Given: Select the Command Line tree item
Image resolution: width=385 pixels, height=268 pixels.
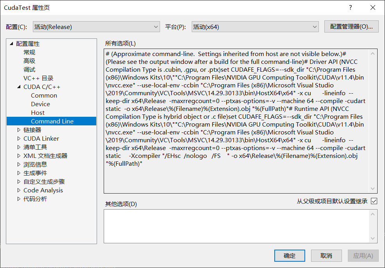Looking at the screenshot, I should (x=52, y=121).
